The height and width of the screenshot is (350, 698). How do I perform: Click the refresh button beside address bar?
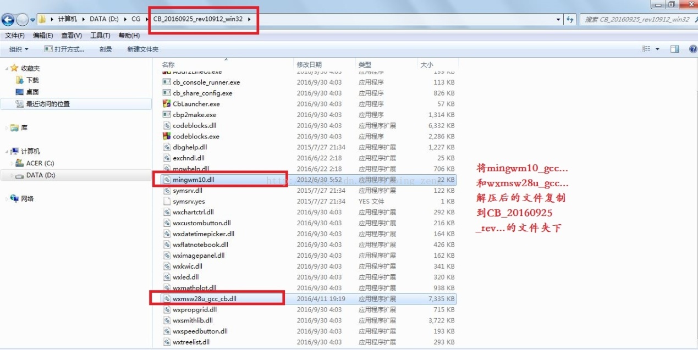[x=570, y=19]
